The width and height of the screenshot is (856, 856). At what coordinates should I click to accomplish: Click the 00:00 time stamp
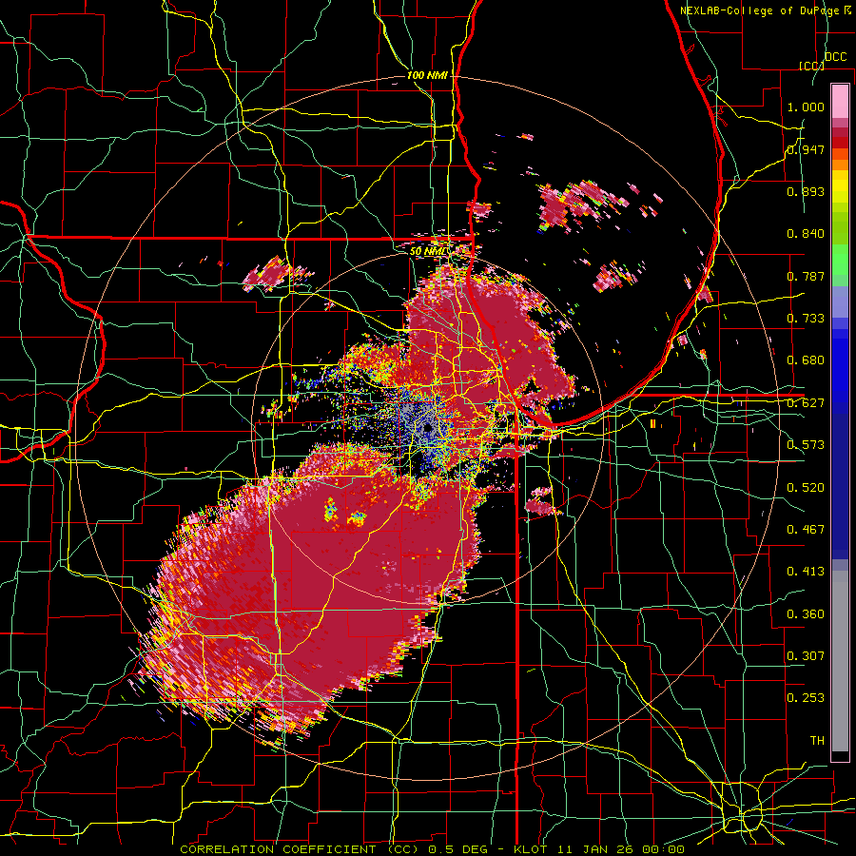click(664, 849)
